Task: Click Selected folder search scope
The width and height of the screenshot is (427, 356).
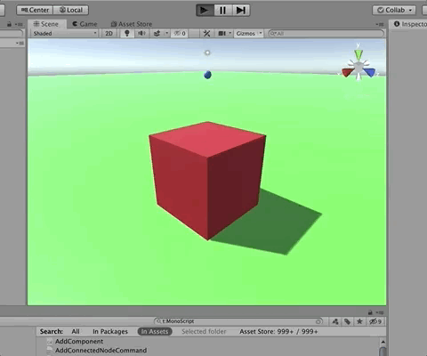Action: tap(204, 331)
